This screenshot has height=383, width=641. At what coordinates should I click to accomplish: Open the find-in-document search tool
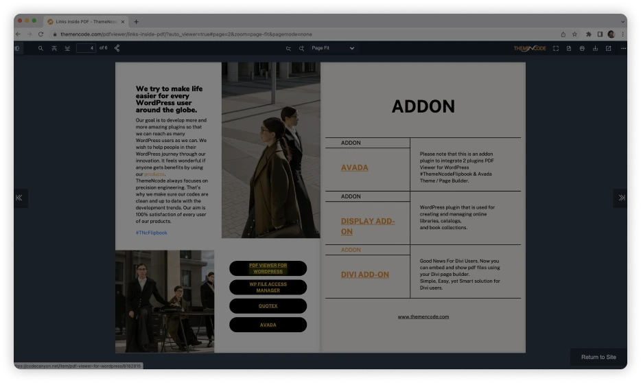(x=40, y=48)
